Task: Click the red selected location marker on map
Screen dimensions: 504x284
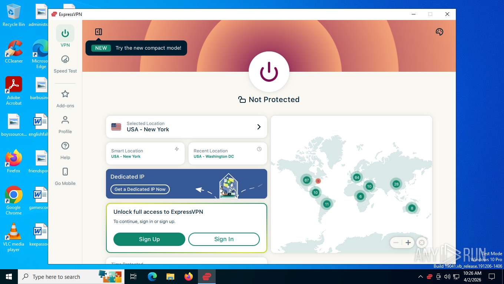Action: point(318,181)
